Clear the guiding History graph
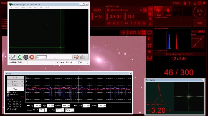Viewport: 208px width, 116px height. click(15, 89)
